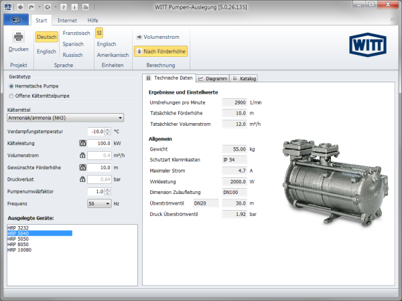Switch to Technische Daten tab
402x301 pixels.
click(x=170, y=78)
